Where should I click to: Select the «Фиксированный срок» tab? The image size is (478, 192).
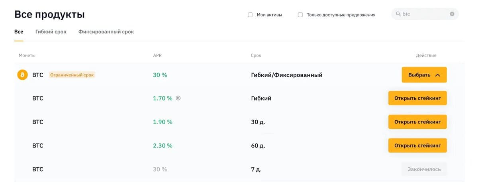pos(106,32)
